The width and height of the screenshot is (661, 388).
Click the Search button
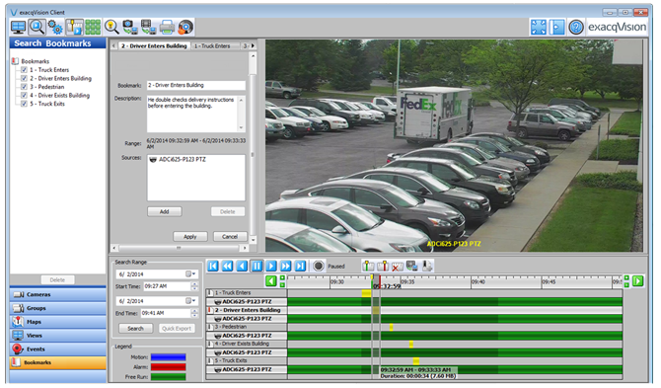pyautogui.click(x=135, y=329)
